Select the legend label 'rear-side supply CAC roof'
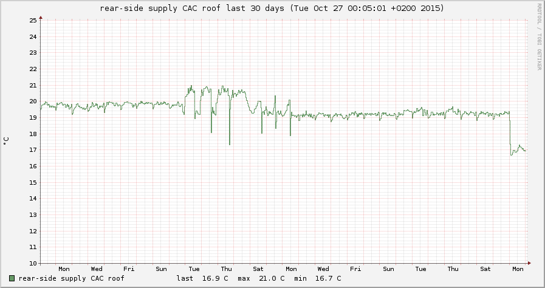The image size is (545, 288). [x=71, y=278]
